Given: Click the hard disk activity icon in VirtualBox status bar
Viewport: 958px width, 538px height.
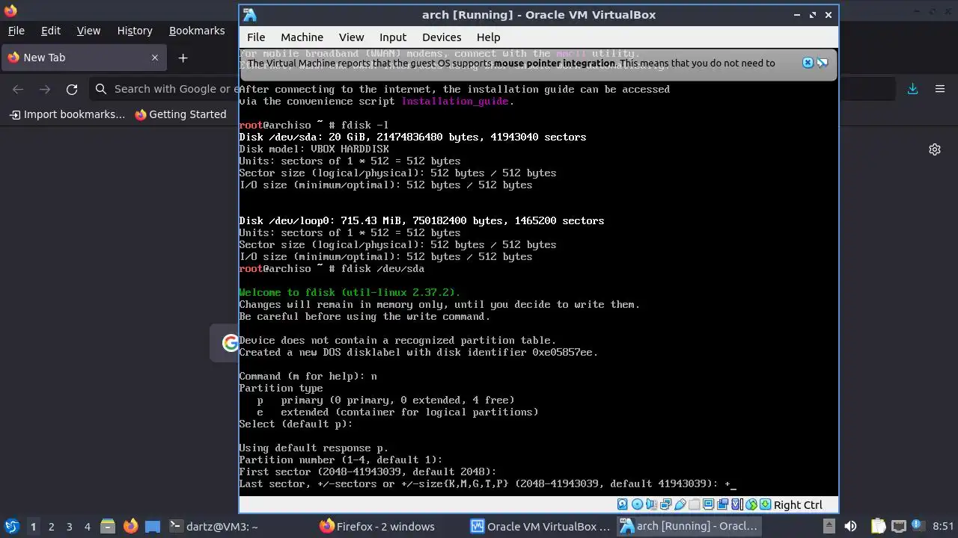Looking at the screenshot, I should [x=622, y=504].
